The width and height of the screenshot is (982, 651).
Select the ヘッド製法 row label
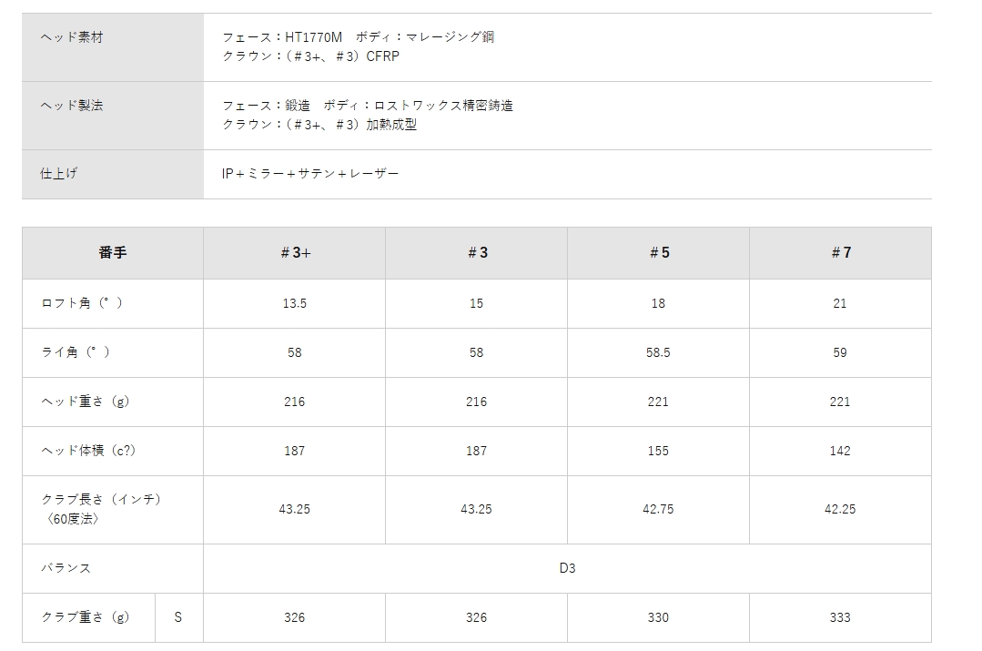[73, 106]
